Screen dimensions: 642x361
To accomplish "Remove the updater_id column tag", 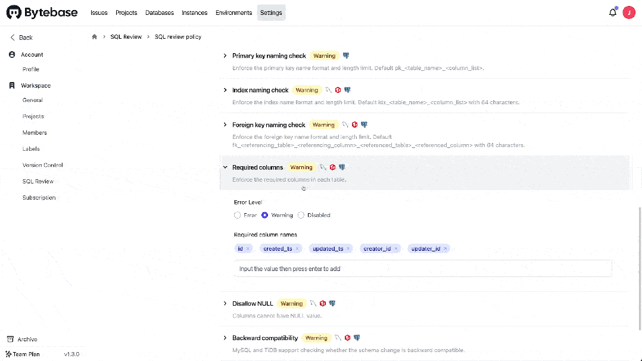I will [445, 249].
